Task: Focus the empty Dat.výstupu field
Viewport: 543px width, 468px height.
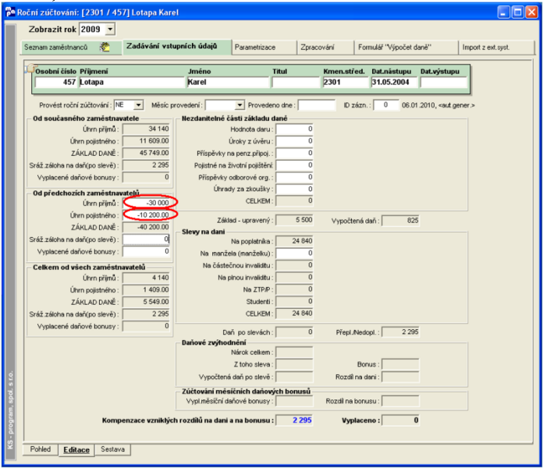Action: 444,83
